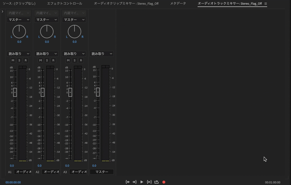
Task: Open the Audio Track Mixer panel menu icon
Action: coord(266,3)
